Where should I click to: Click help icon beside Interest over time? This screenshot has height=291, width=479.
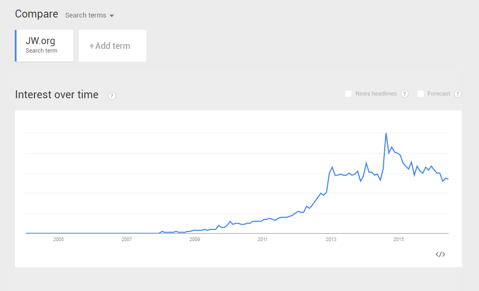(112, 96)
